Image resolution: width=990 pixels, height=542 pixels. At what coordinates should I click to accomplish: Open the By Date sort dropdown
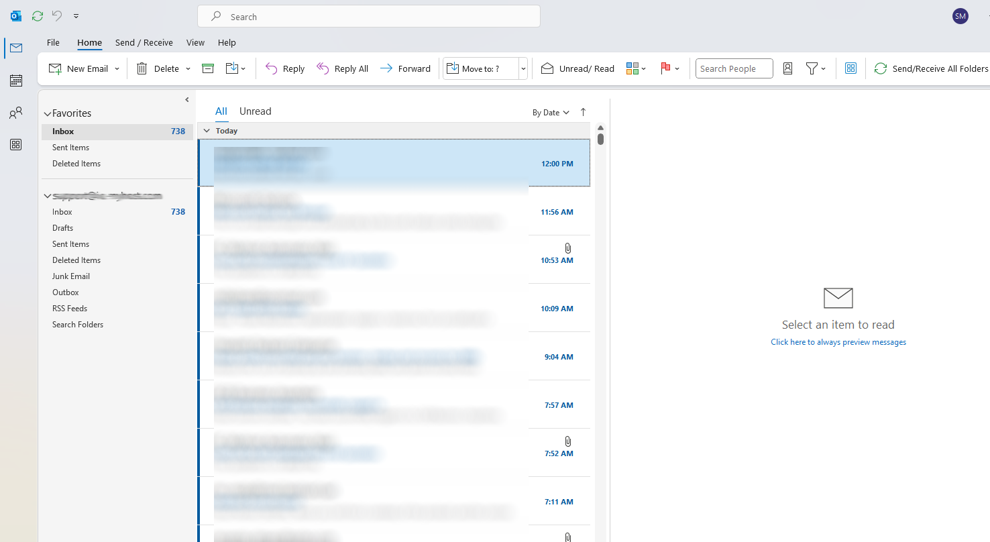(551, 113)
